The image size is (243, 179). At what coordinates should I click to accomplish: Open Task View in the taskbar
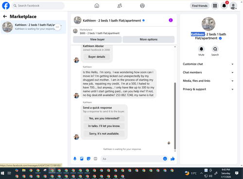pos(9,173)
